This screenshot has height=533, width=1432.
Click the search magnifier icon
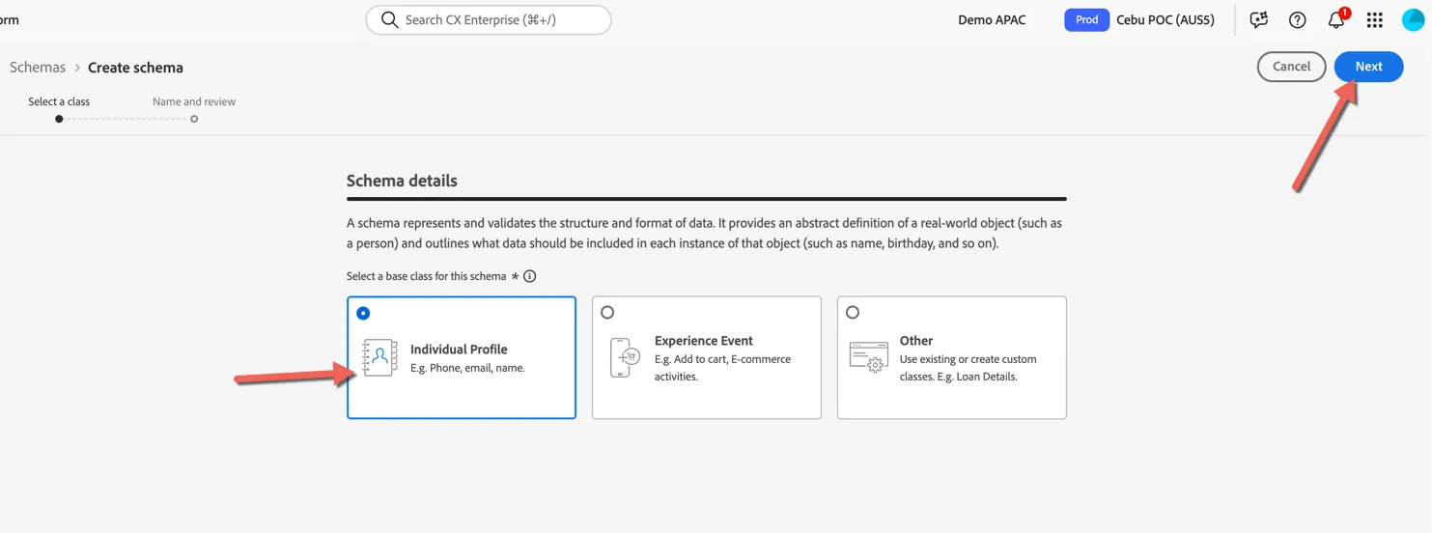(389, 19)
